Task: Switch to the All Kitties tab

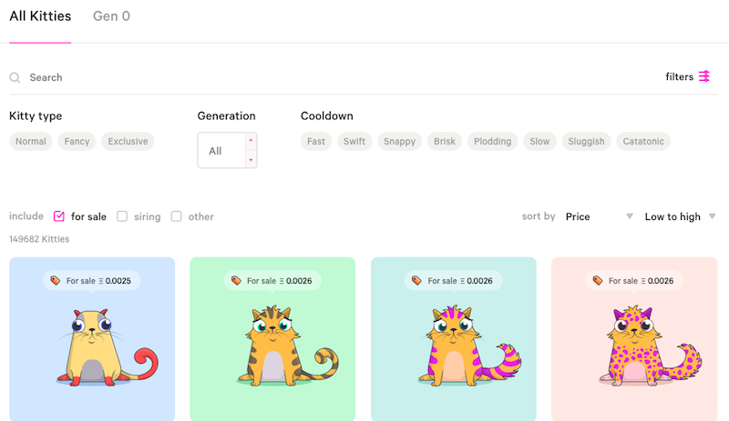Action: 40,16
